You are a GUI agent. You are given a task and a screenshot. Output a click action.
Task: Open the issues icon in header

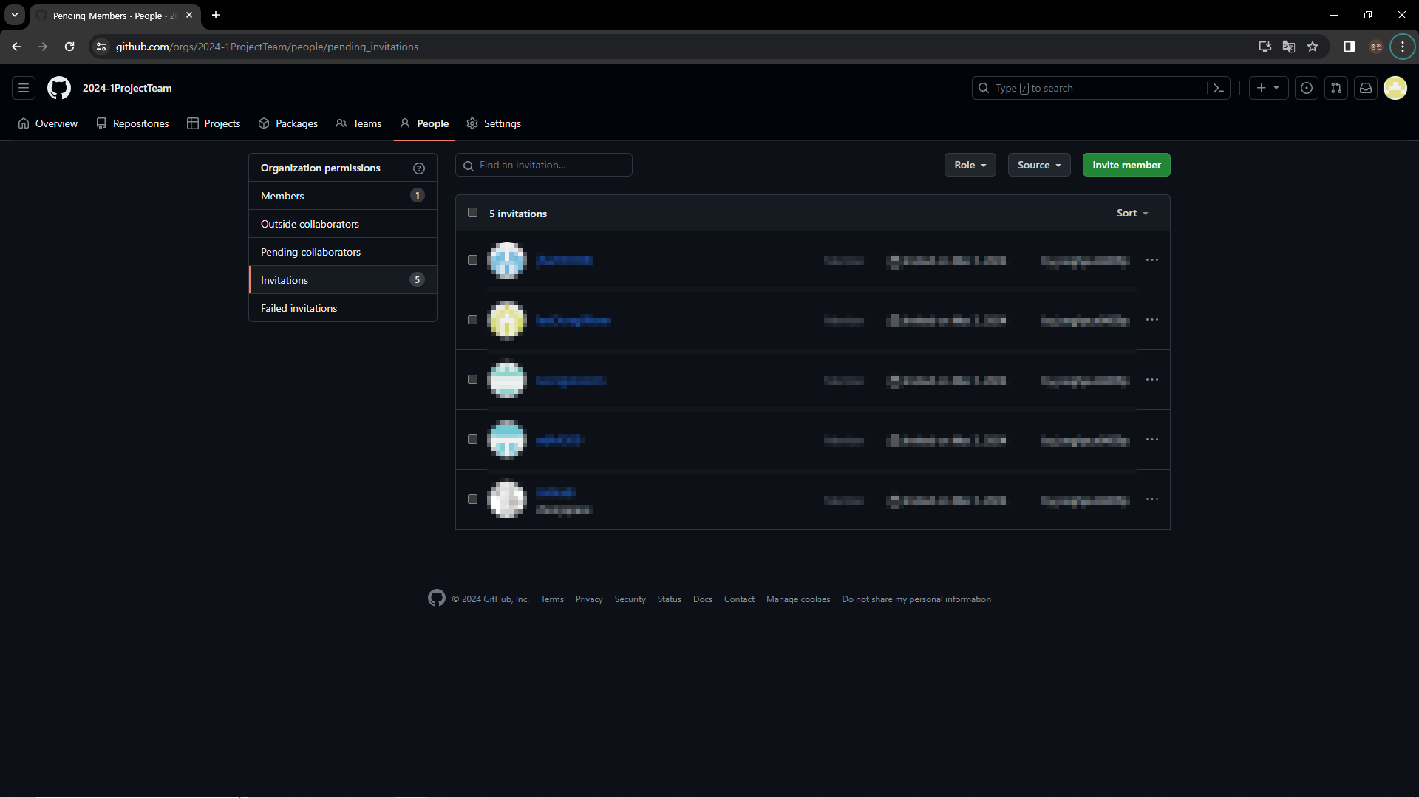(x=1307, y=88)
